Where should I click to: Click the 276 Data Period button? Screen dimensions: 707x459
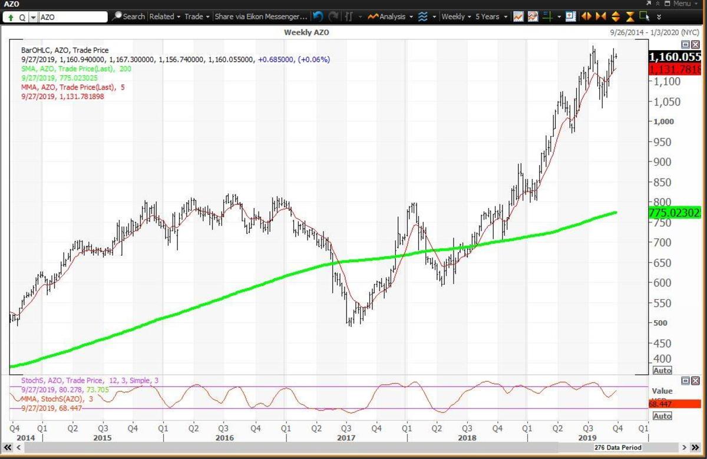pos(617,448)
